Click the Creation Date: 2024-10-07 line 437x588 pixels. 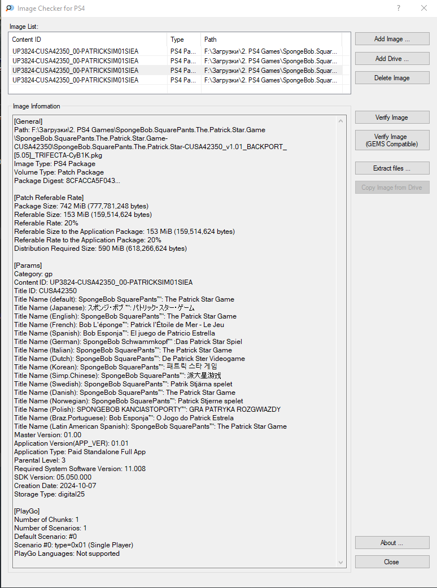click(55, 486)
